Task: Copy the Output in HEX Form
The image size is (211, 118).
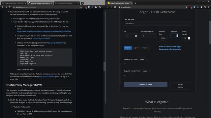Action: (142, 59)
